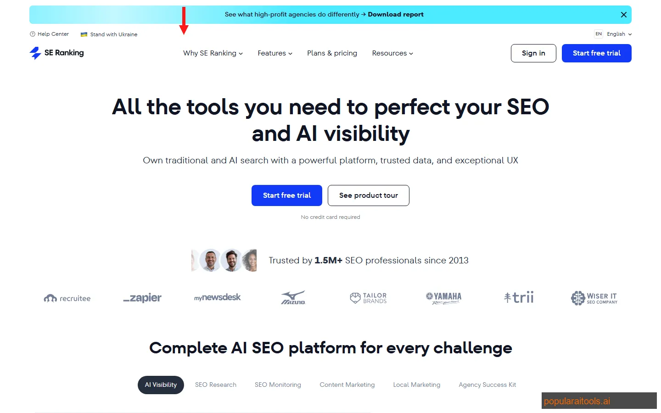
Task: Click the Stand with Ukraine flag icon
Action: (x=84, y=34)
